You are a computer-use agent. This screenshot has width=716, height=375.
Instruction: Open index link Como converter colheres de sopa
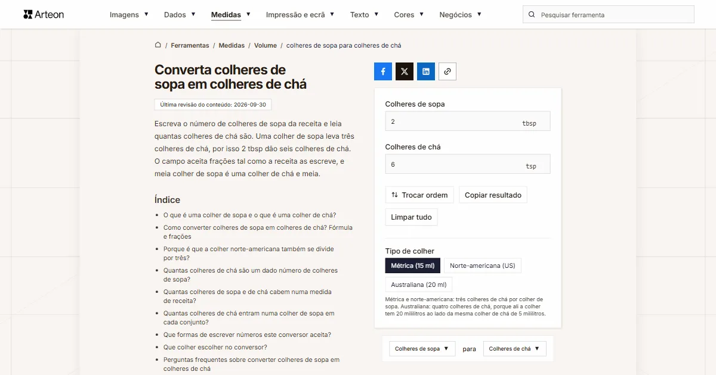coord(258,232)
